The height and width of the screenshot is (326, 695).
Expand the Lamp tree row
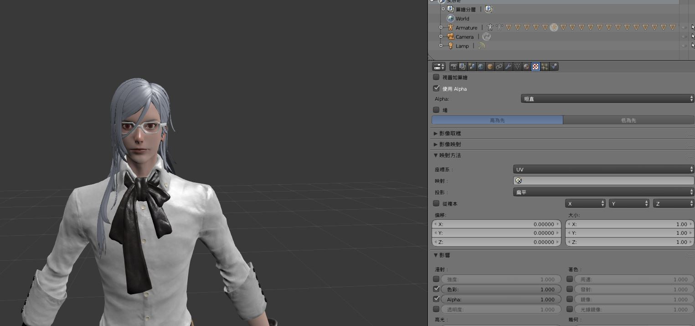pyautogui.click(x=441, y=46)
